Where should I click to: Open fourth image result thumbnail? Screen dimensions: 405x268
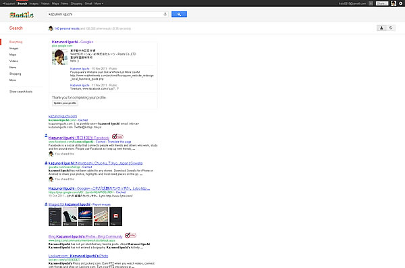101,217
